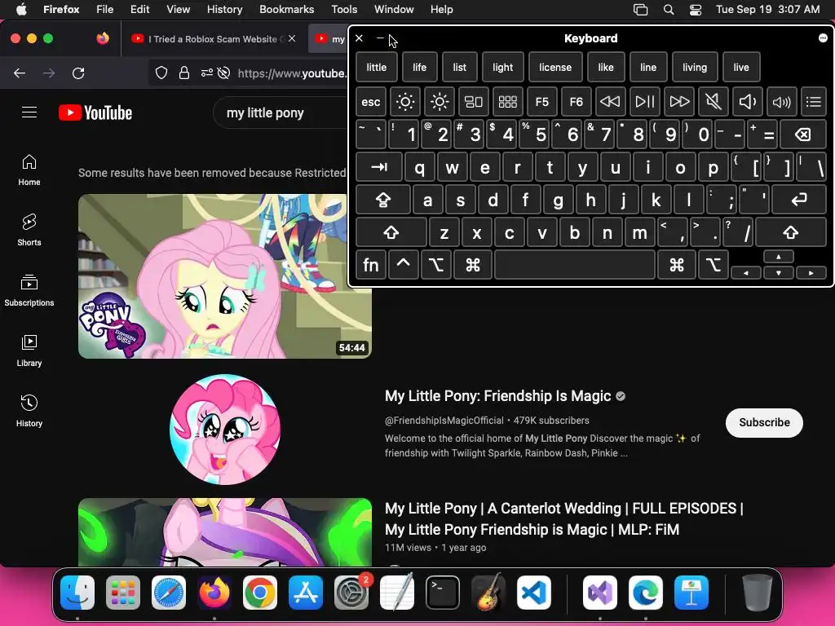Click the site padlock icon
Viewport: 835px width, 626px height.
point(184,73)
